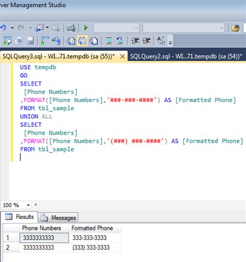Click the green Start Debugging play button
The height and width of the screenshot is (262, 246).
coord(86,27)
